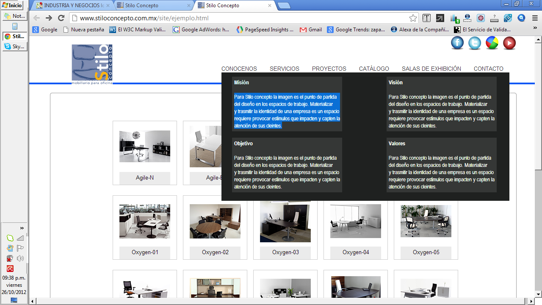Bookmark page with the star icon
542x305 pixels.
coord(413,18)
